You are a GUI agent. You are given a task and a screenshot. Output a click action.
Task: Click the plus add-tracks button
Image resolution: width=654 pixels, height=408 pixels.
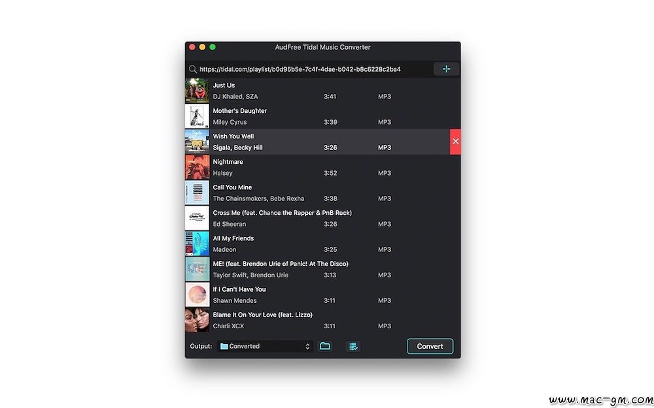tap(446, 69)
